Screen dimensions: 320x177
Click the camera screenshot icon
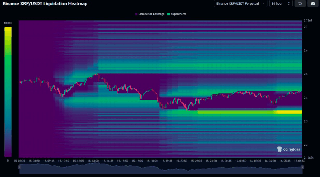(313, 3)
